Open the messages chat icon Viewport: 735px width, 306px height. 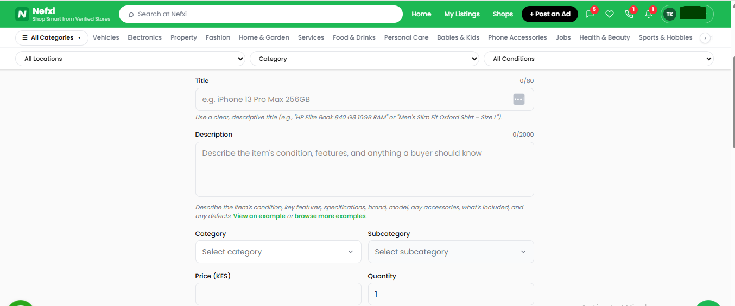click(590, 14)
